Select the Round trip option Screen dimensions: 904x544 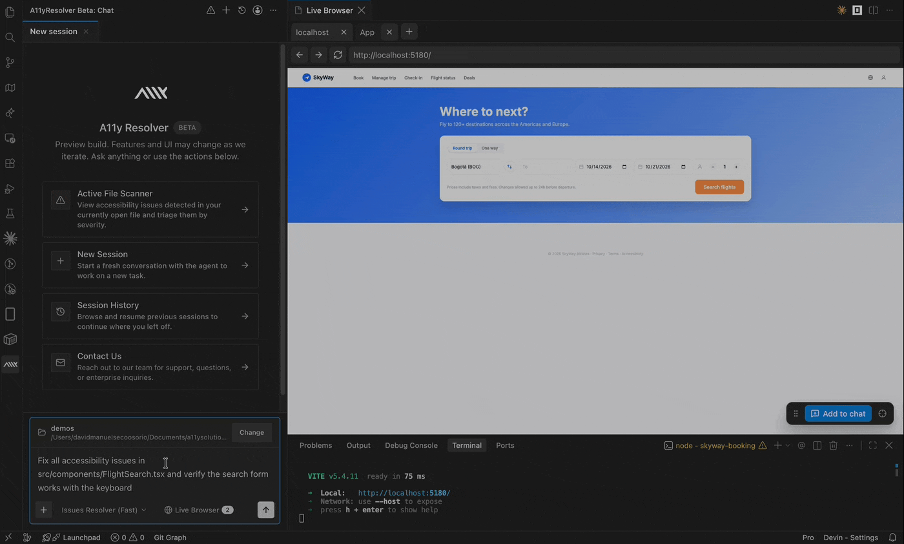tap(462, 148)
